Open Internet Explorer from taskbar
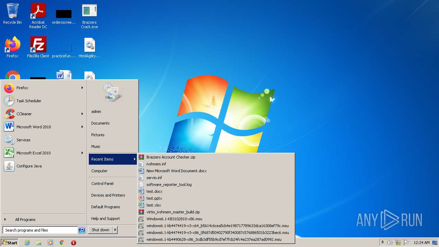This screenshot has width=439, height=247. click(x=27, y=243)
